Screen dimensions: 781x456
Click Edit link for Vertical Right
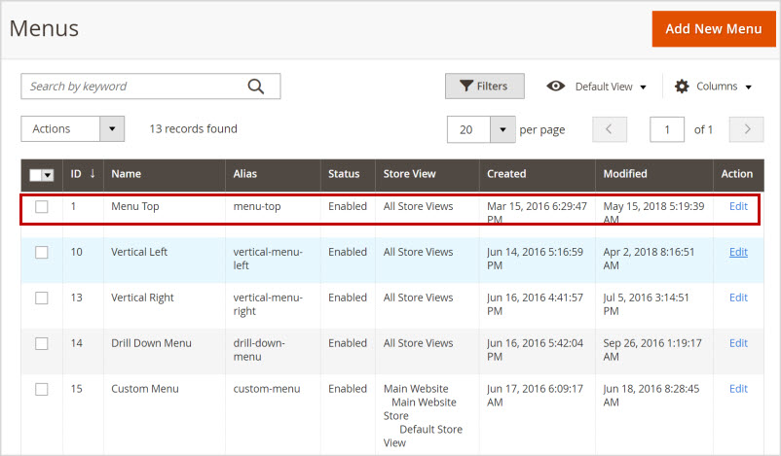[x=738, y=298]
